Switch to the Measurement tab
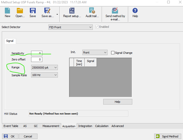The width and height of the screenshot is (183, 140). coord(51,126)
